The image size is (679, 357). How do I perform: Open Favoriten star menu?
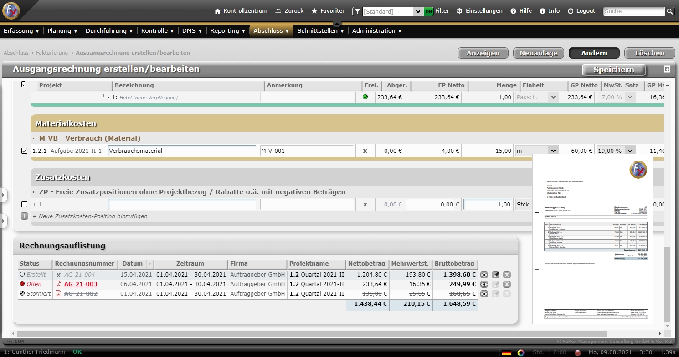click(328, 11)
